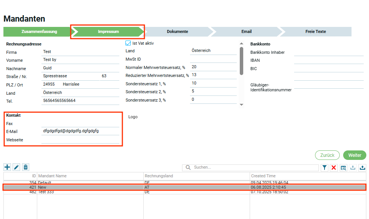Click the add new Mandant plus icon
Viewport: 369px width, 219px height.
[7, 167]
